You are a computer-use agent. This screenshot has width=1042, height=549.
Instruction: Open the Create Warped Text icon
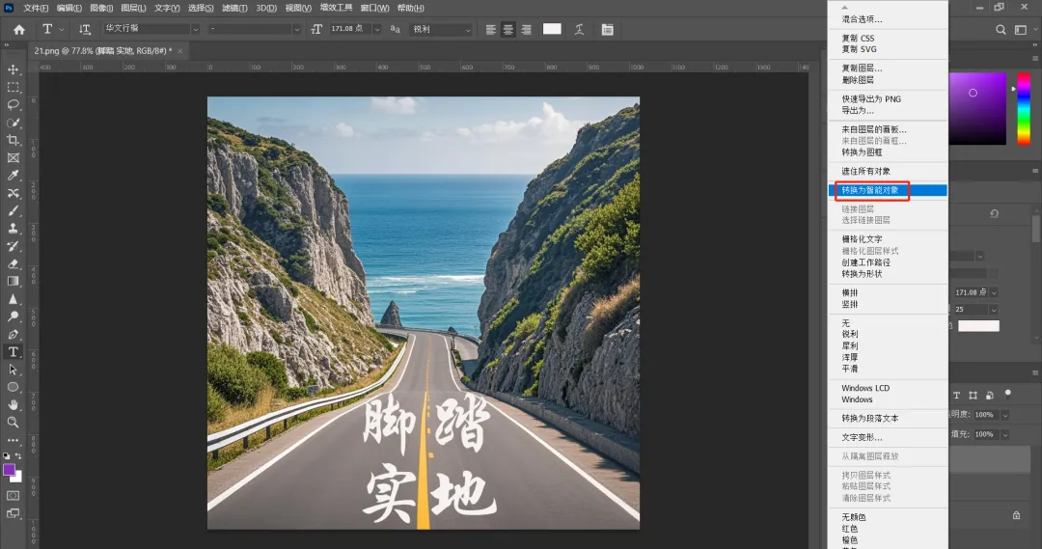point(580,29)
